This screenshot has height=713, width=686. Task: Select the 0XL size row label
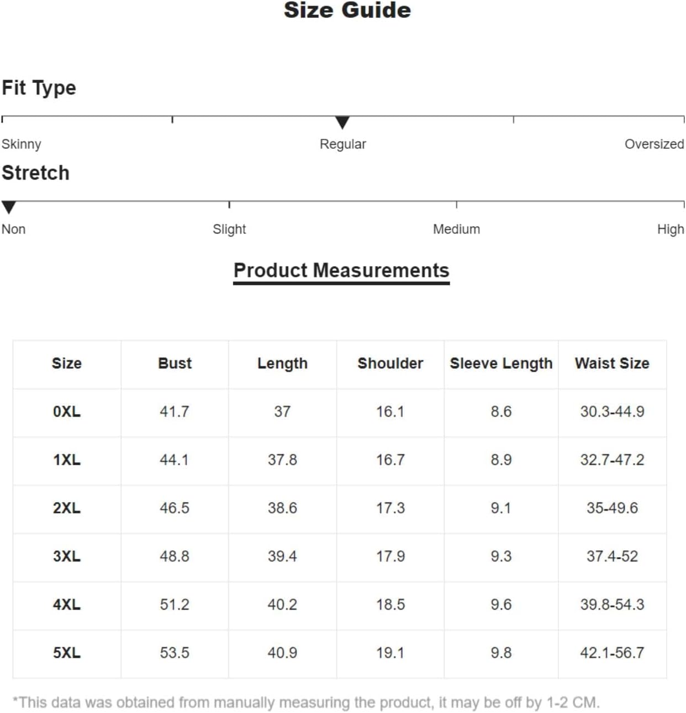pos(67,412)
